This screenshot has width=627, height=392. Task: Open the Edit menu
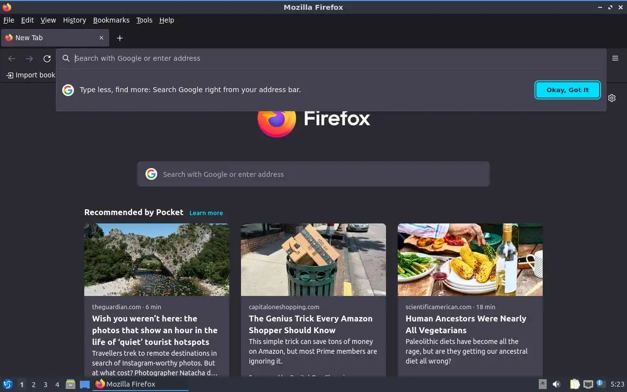pos(27,20)
